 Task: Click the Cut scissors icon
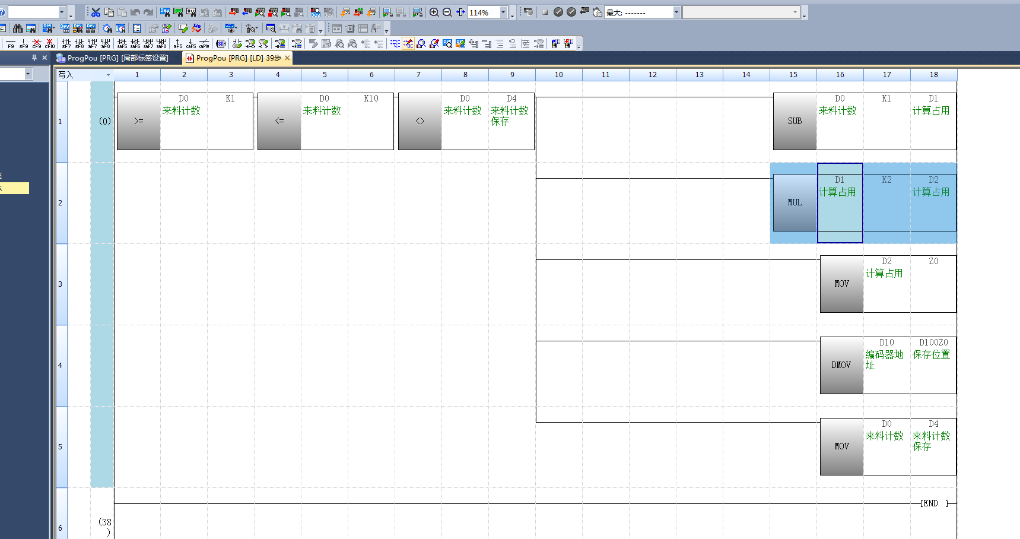pos(96,12)
